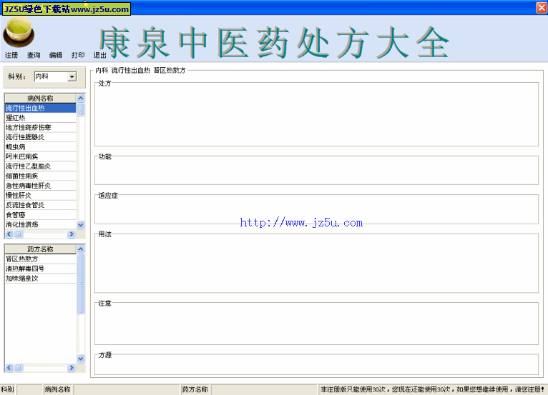548x395 pixels.
Task: Select 消化性溃疡 case row
Action: [40, 224]
